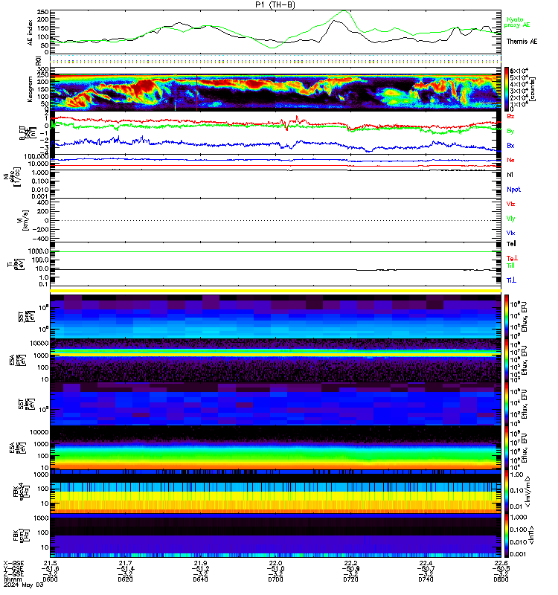
Task: Click the keogram counts color bar
Action: (507, 89)
